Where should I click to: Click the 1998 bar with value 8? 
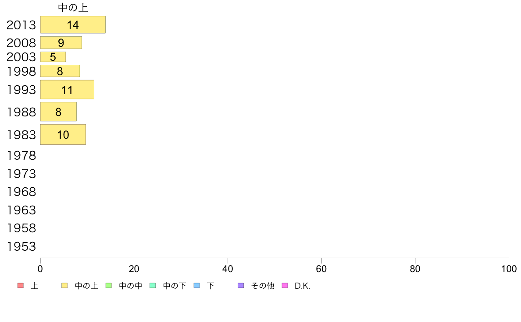click(60, 71)
